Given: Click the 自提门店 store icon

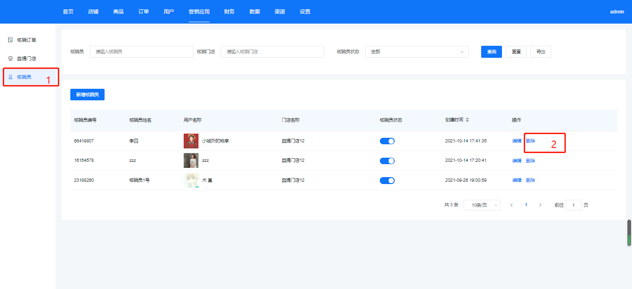Looking at the screenshot, I should [10, 59].
